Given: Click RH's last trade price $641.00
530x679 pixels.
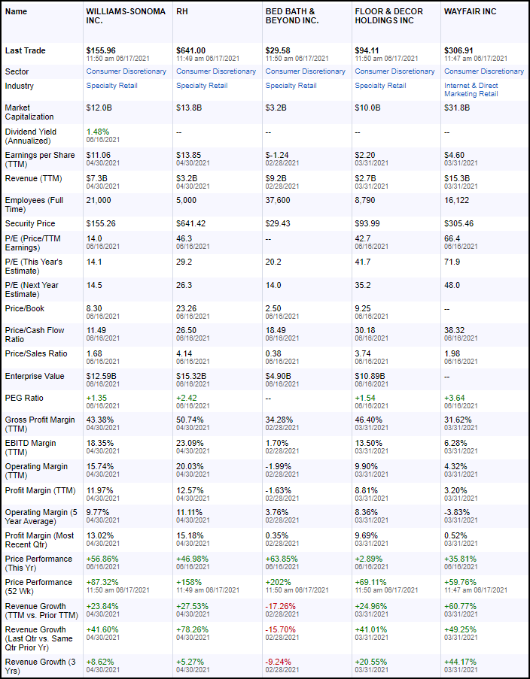Looking at the screenshot, I should (190, 50).
